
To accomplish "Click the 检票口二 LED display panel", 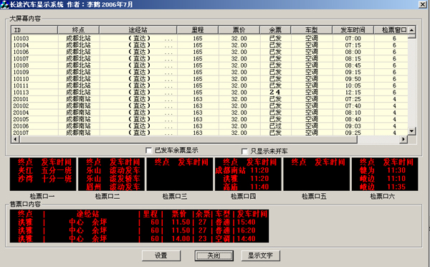I will tap(111, 174).
